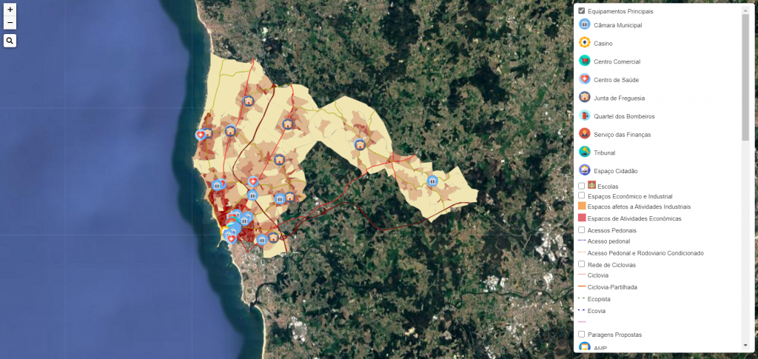758x359 pixels.
Task: Zoom in on the map
Action: 10,10
